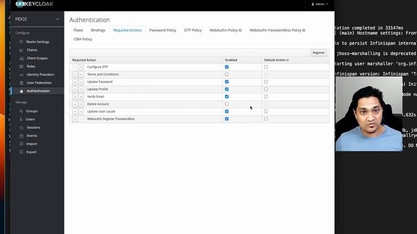Open Clients via its sidebar icon

[22, 50]
